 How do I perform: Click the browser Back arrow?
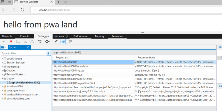pos(4,10)
